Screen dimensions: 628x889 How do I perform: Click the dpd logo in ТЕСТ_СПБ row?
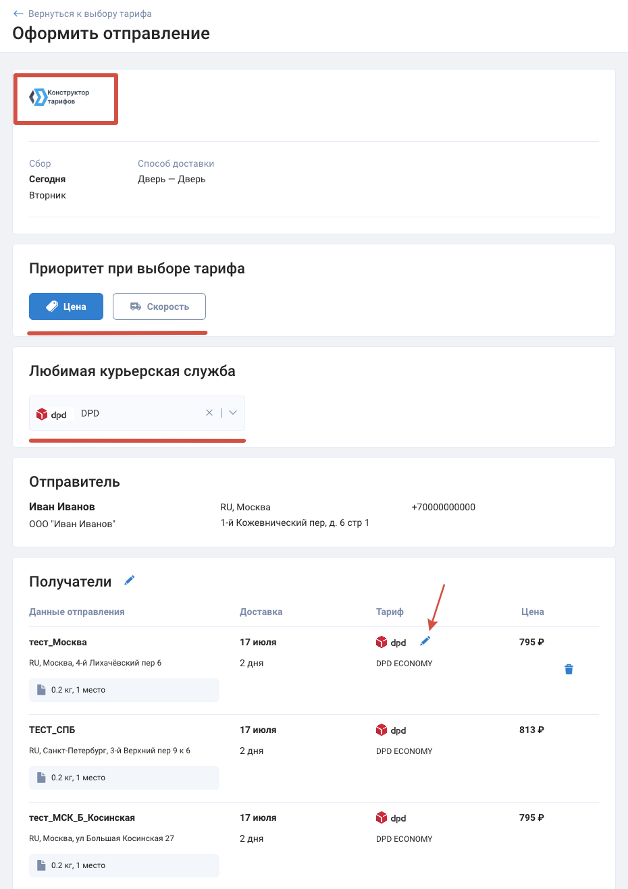[391, 730]
